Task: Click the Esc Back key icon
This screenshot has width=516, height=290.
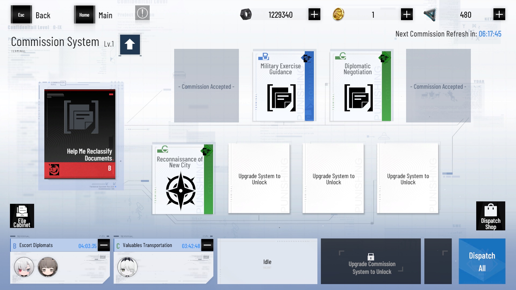Action: (21, 15)
